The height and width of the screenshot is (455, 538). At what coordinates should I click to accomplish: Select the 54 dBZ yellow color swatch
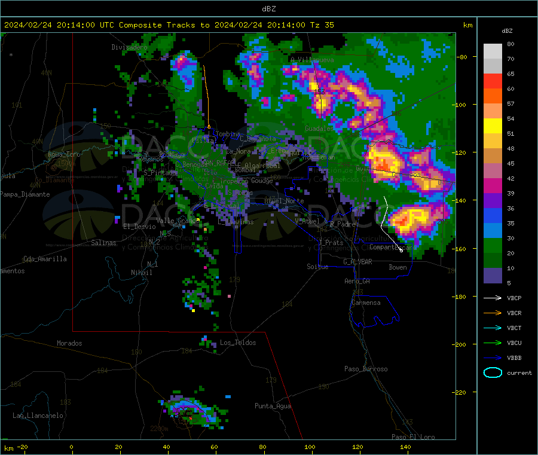[x=493, y=126]
